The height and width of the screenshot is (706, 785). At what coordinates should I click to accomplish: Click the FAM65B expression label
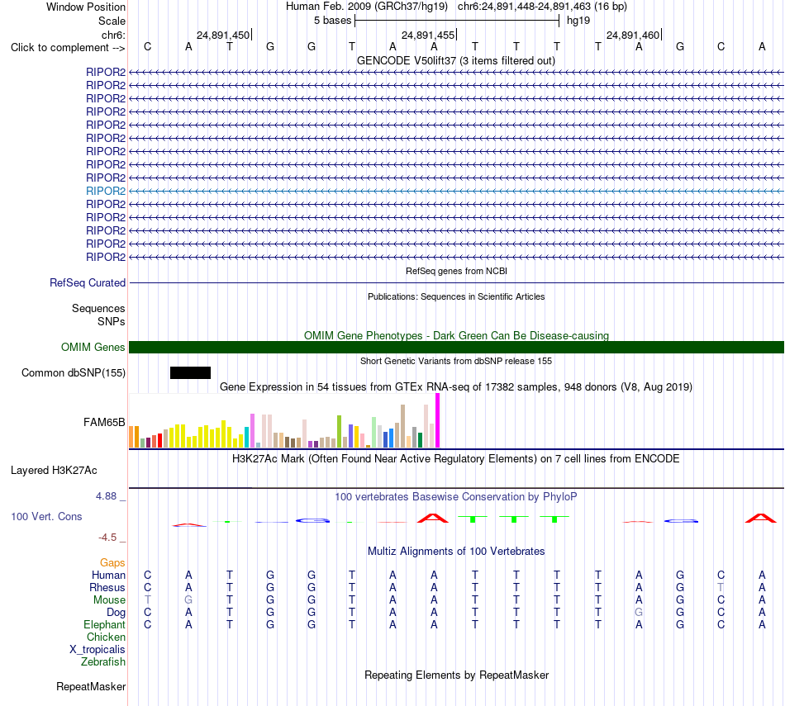104,422
